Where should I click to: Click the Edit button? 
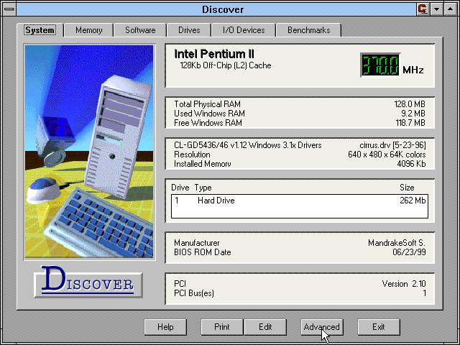265,327
